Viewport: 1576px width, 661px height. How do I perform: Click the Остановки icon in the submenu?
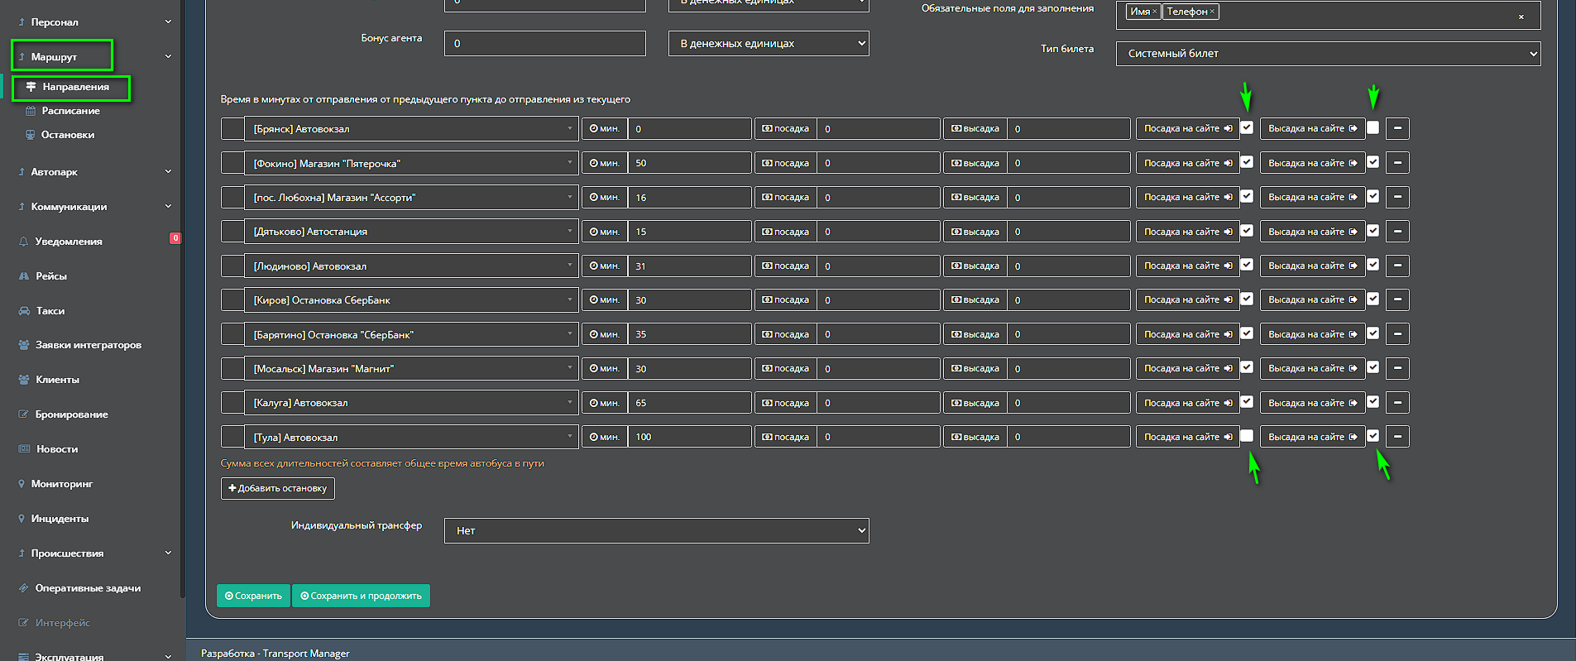pos(31,135)
